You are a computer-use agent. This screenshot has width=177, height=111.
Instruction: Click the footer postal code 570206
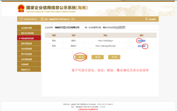[x=102, y=107]
